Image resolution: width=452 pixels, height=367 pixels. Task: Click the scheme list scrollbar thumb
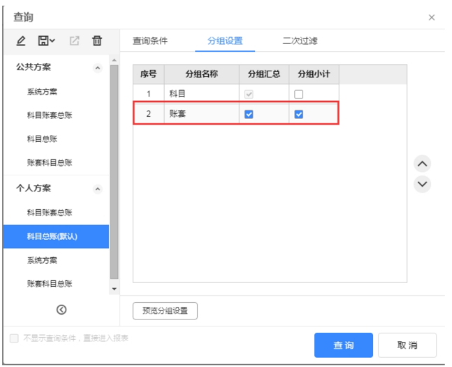(x=115, y=172)
